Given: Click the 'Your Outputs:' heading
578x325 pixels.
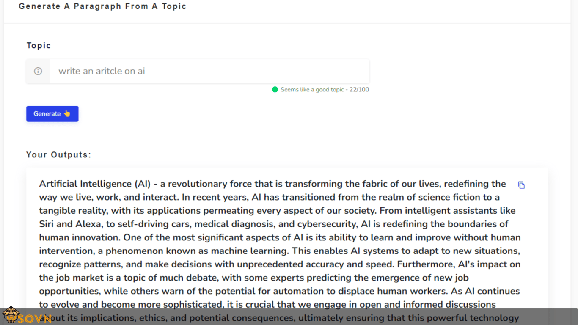Looking at the screenshot, I should tap(58, 154).
